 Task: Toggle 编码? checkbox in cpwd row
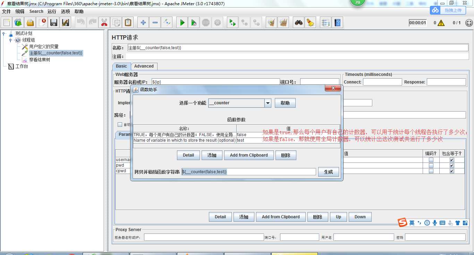tap(431, 171)
